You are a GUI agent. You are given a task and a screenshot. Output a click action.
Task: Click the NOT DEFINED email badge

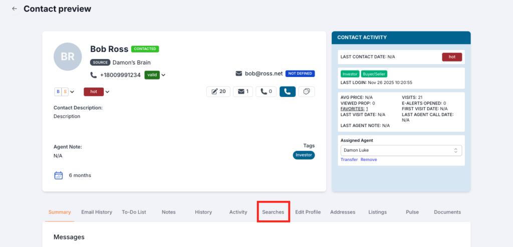[x=300, y=73]
